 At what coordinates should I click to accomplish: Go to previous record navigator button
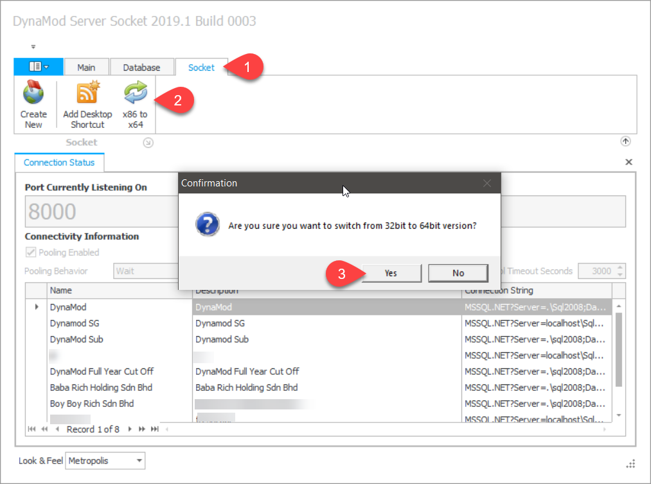tap(57, 429)
